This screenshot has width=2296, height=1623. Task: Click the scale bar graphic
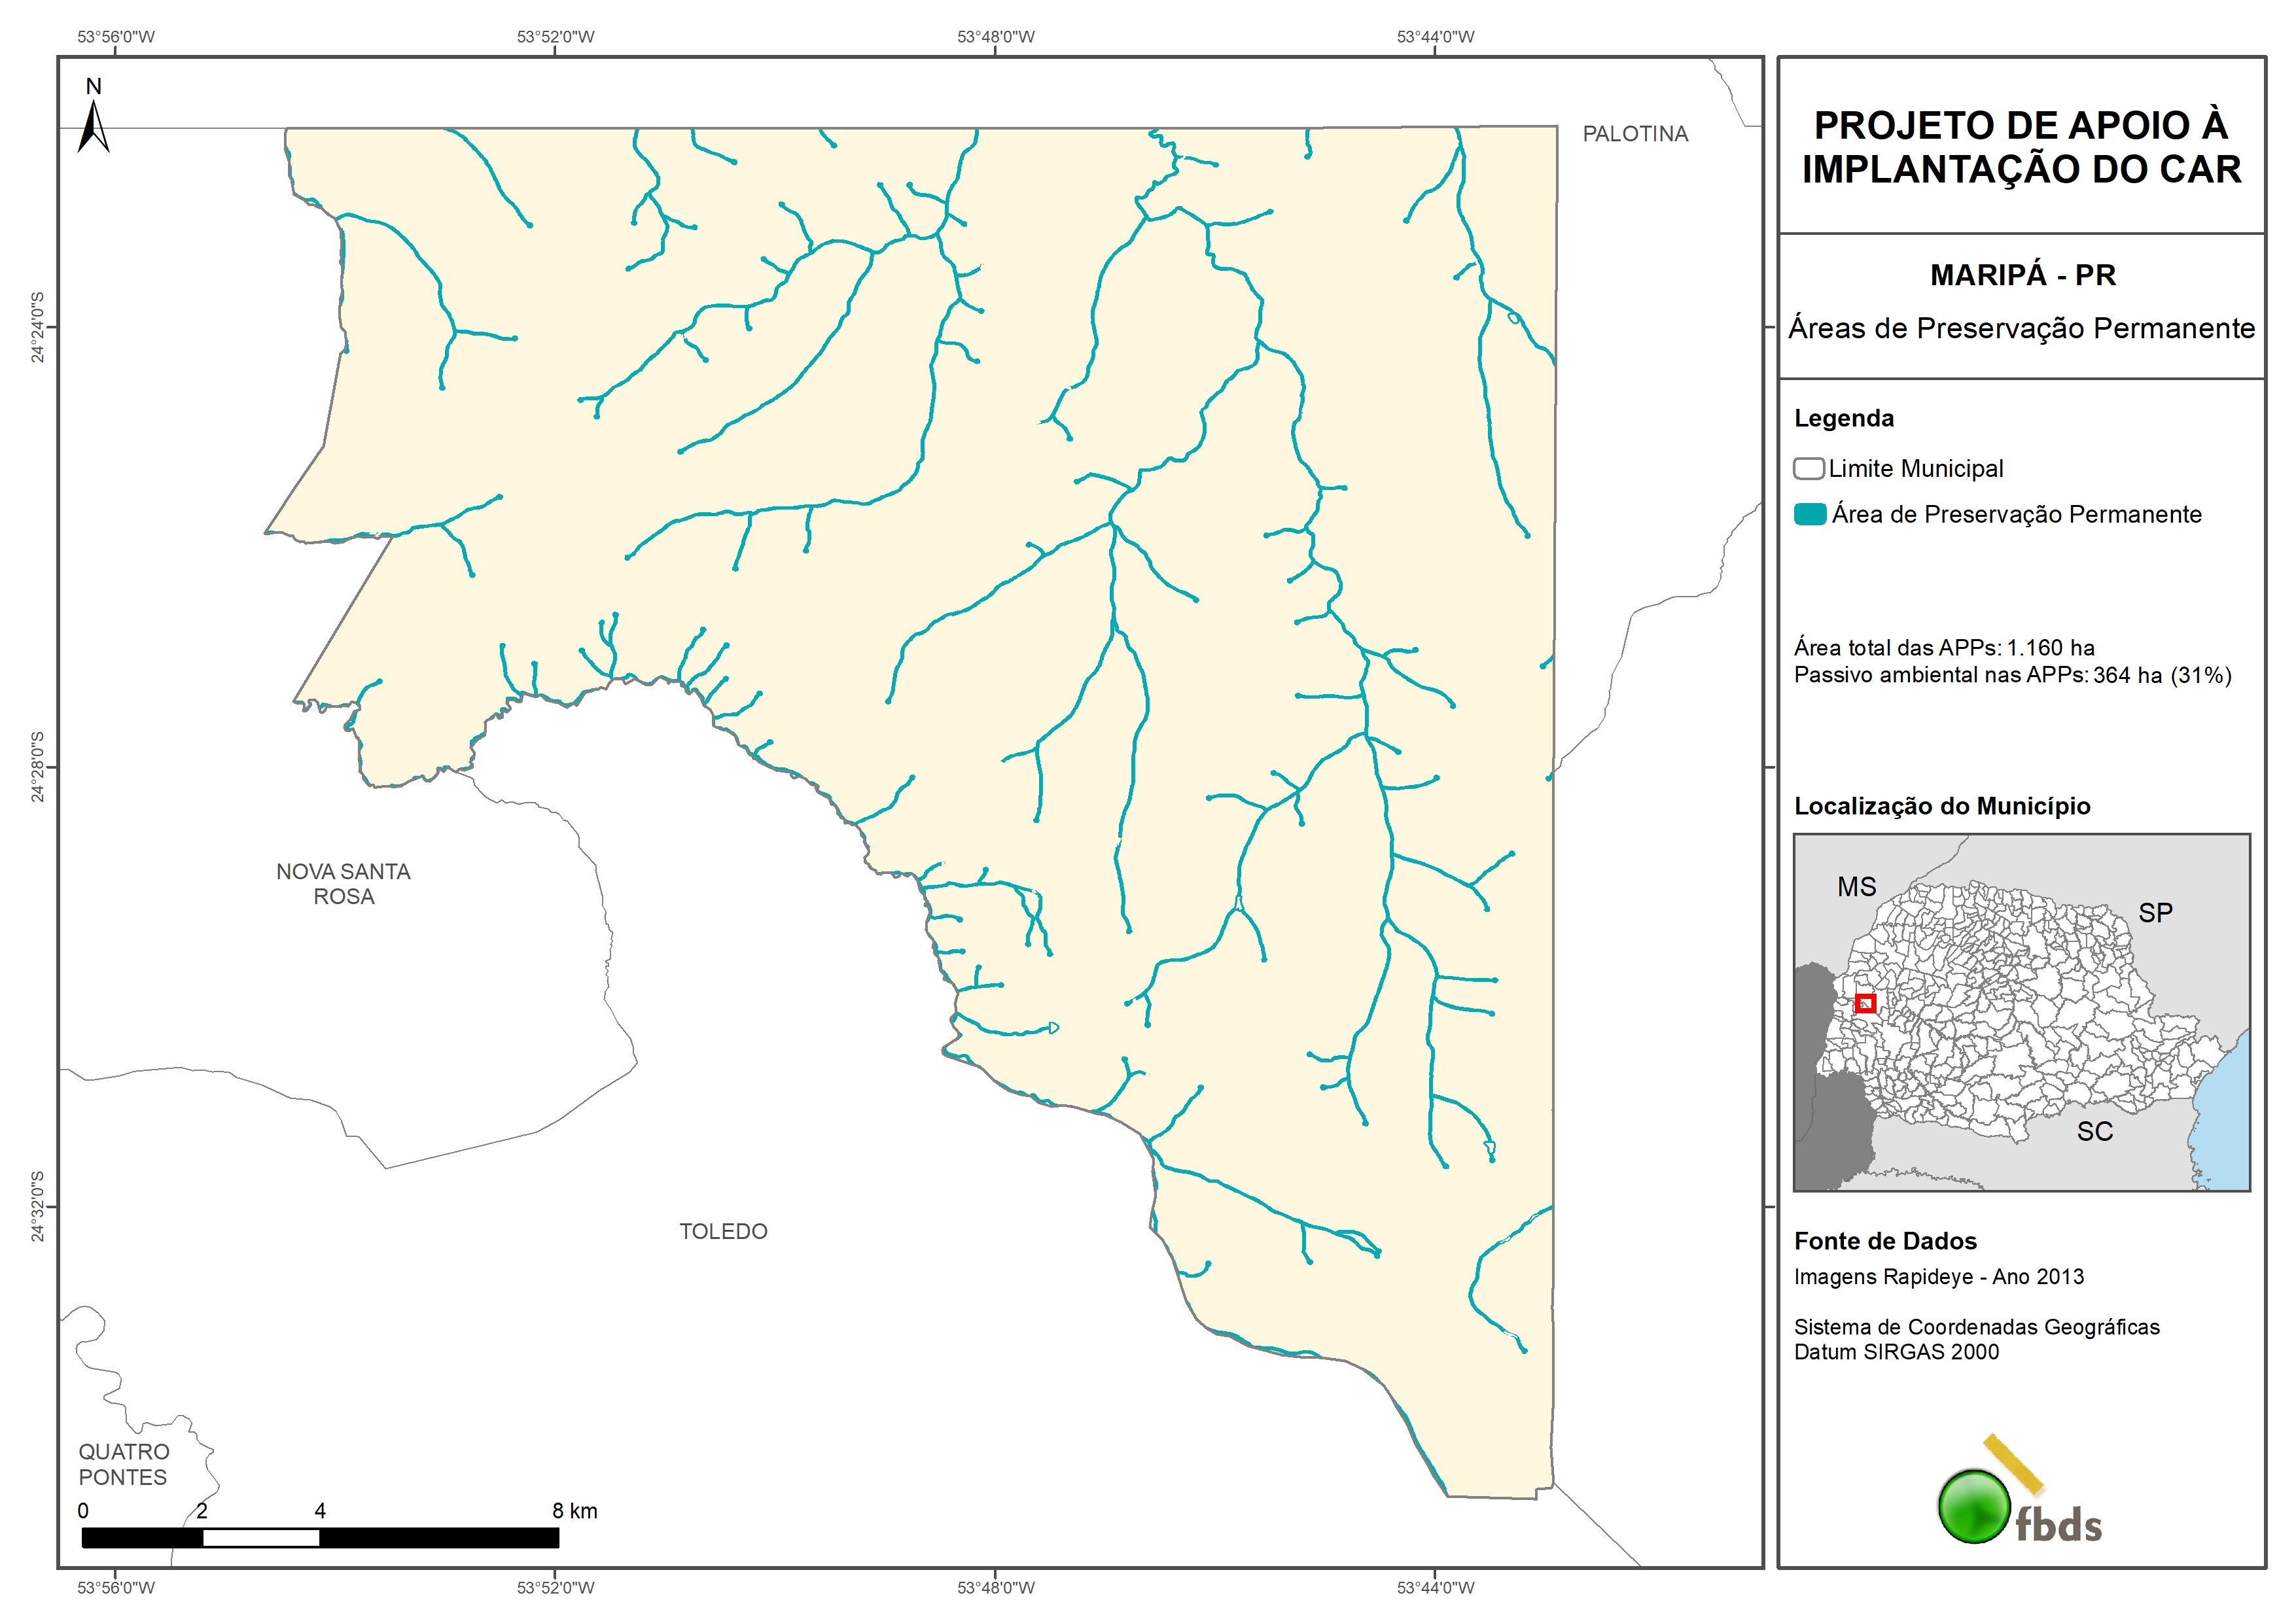(320, 1538)
